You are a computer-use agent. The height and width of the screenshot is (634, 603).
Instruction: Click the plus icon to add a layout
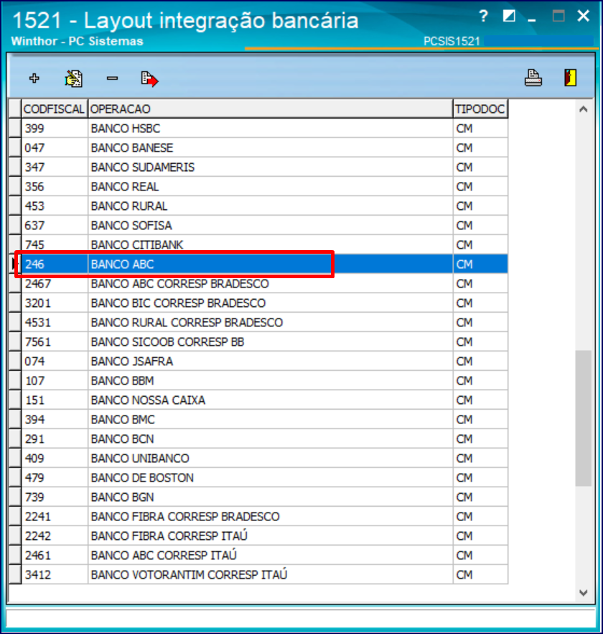click(34, 78)
